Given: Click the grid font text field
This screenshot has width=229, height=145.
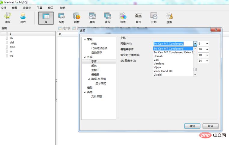Looking at the screenshot, I should click(173, 44).
